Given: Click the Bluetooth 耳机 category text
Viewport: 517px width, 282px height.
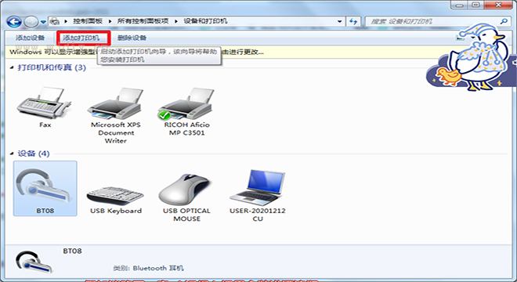Looking at the screenshot, I should click(x=158, y=268).
